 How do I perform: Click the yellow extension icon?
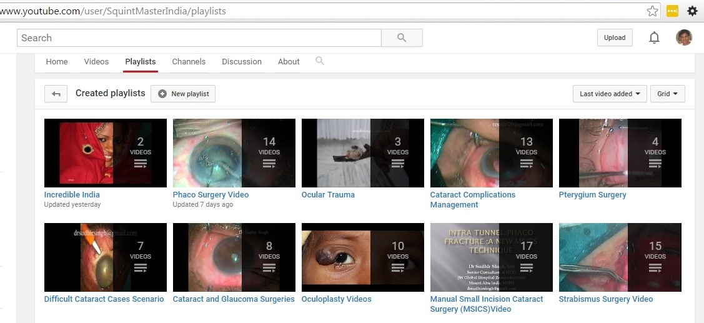[x=672, y=11]
